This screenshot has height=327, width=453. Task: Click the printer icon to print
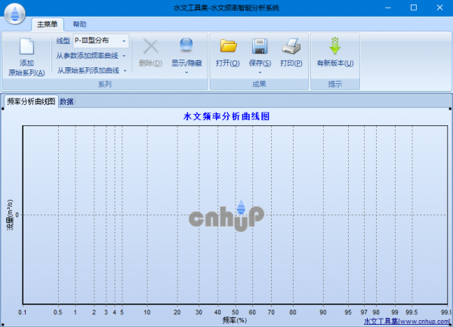pyautogui.click(x=291, y=47)
